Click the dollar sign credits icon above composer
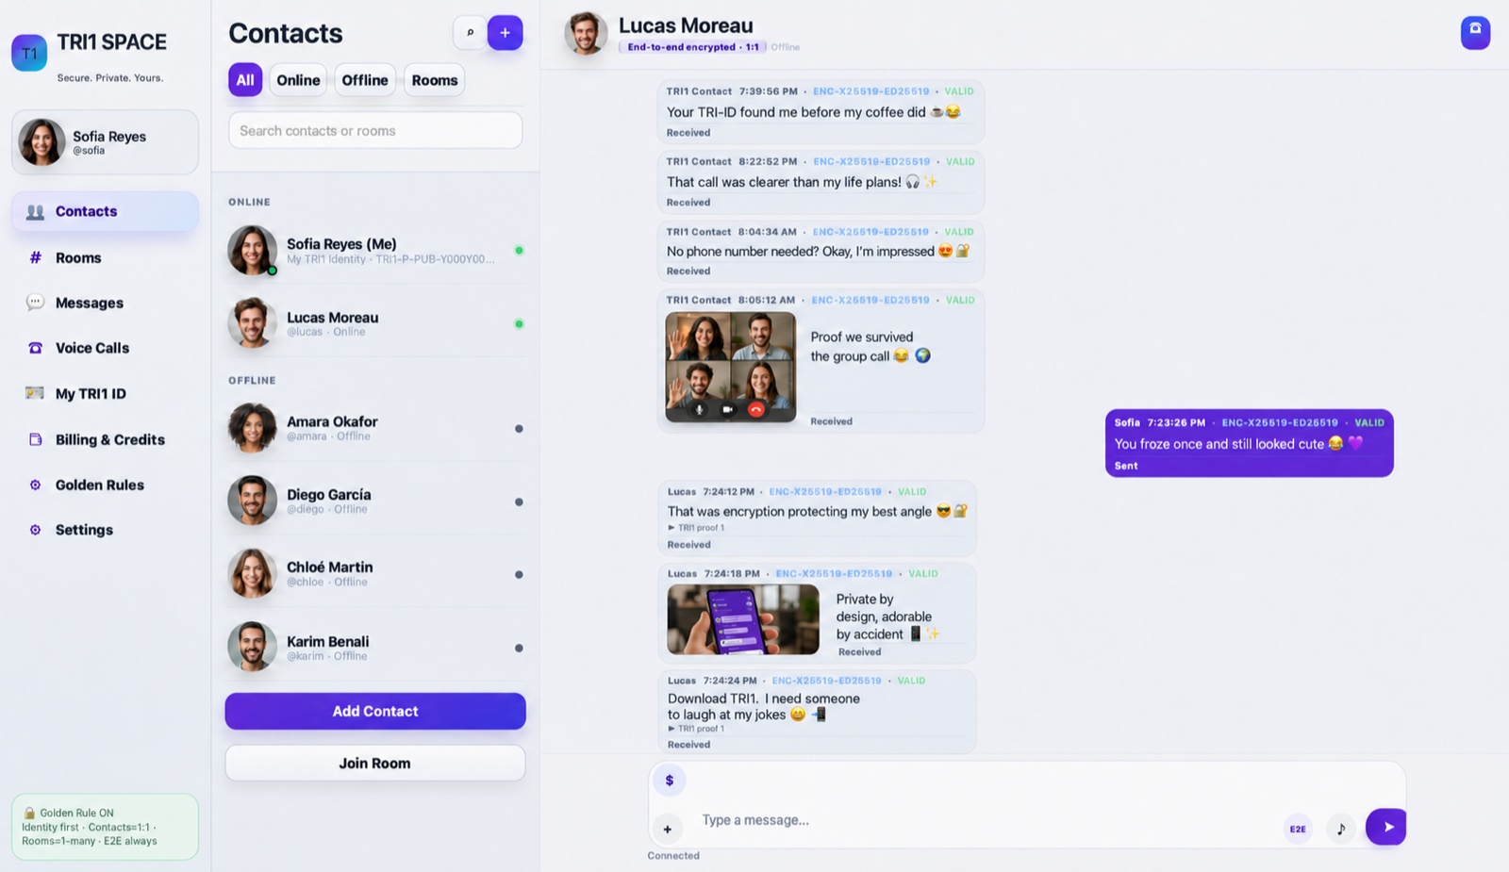The width and height of the screenshot is (1509, 872). [670, 780]
